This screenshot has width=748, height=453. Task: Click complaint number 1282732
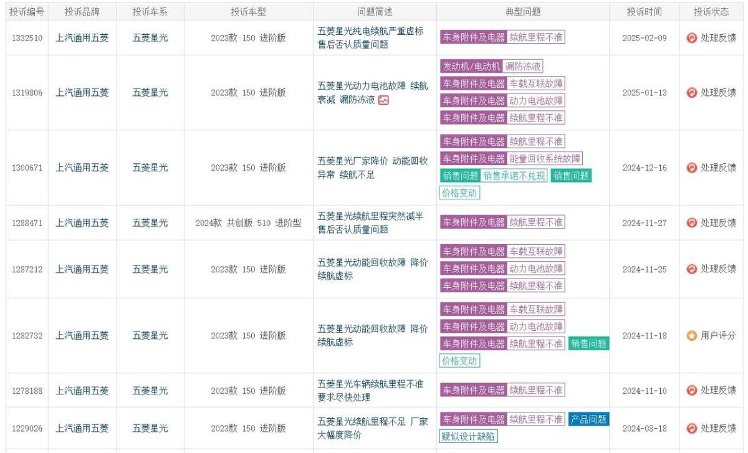click(27, 335)
